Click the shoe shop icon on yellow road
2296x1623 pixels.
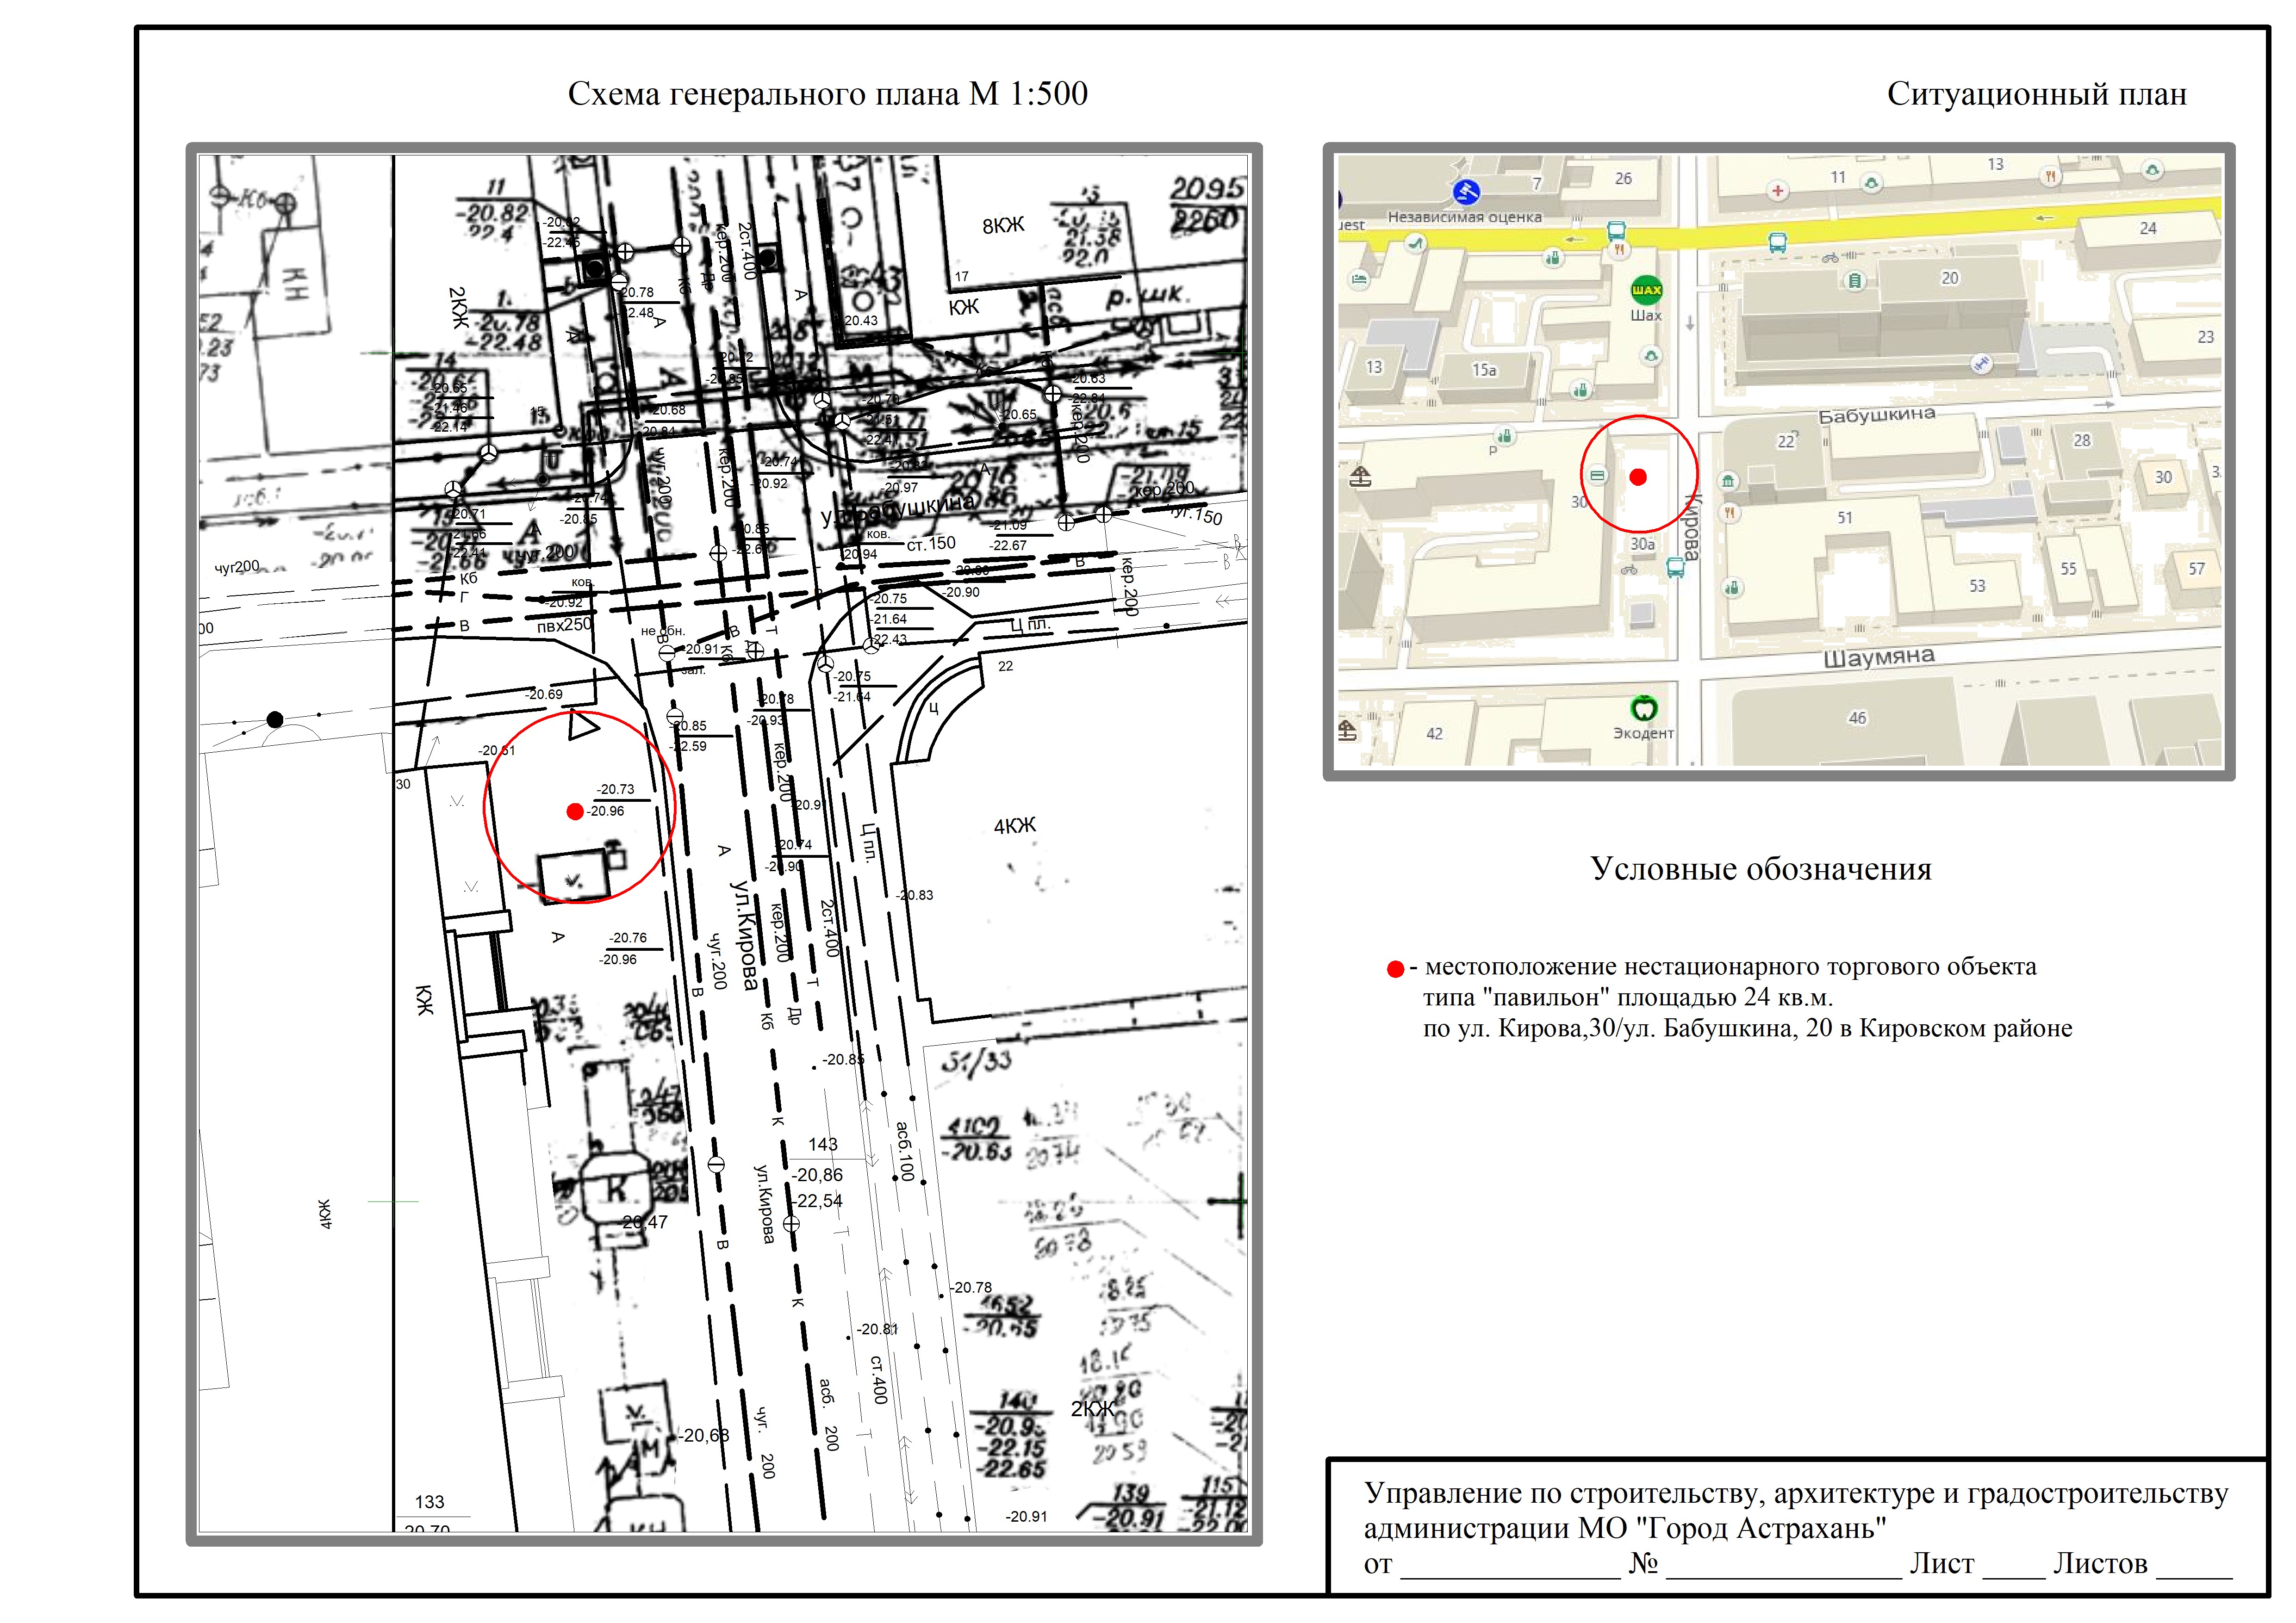[x=1414, y=243]
